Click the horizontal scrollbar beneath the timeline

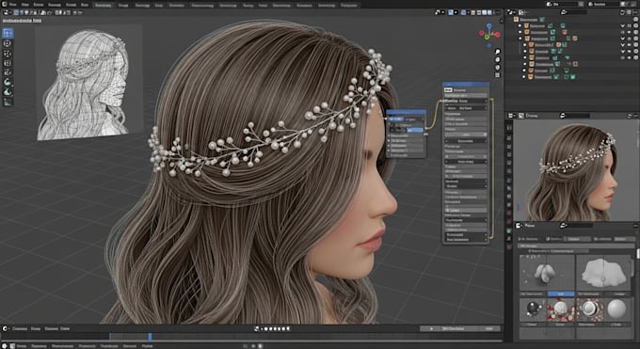(x=251, y=341)
